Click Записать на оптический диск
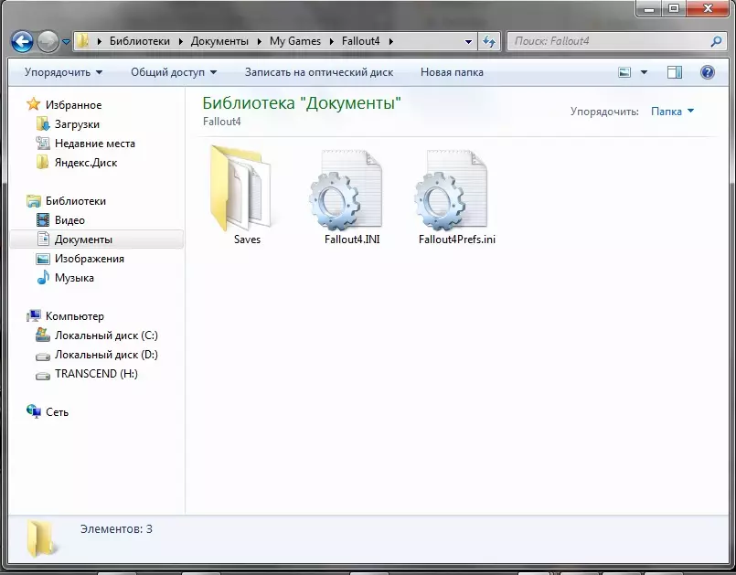This screenshot has width=736, height=575. pos(319,72)
